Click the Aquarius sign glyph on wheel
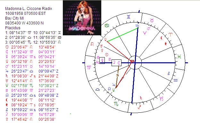 click(176, 80)
